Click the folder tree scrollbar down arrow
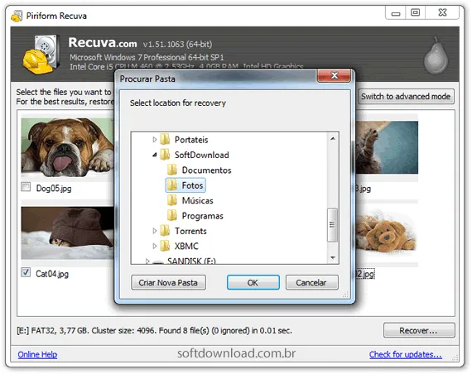The height and width of the screenshot is (374, 472). click(x=333, y=258)
